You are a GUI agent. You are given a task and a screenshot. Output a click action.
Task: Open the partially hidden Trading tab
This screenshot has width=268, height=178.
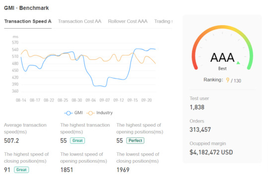point(163,21)
